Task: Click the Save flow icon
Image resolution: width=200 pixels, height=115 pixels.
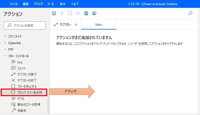Action: click(54, 13)
